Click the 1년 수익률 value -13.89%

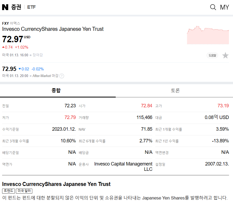[220, 141]
